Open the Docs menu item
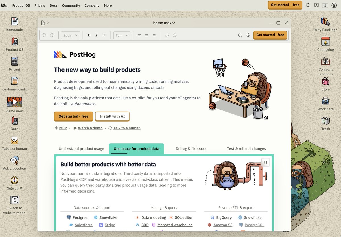341x237 pixels. [53, 5]
